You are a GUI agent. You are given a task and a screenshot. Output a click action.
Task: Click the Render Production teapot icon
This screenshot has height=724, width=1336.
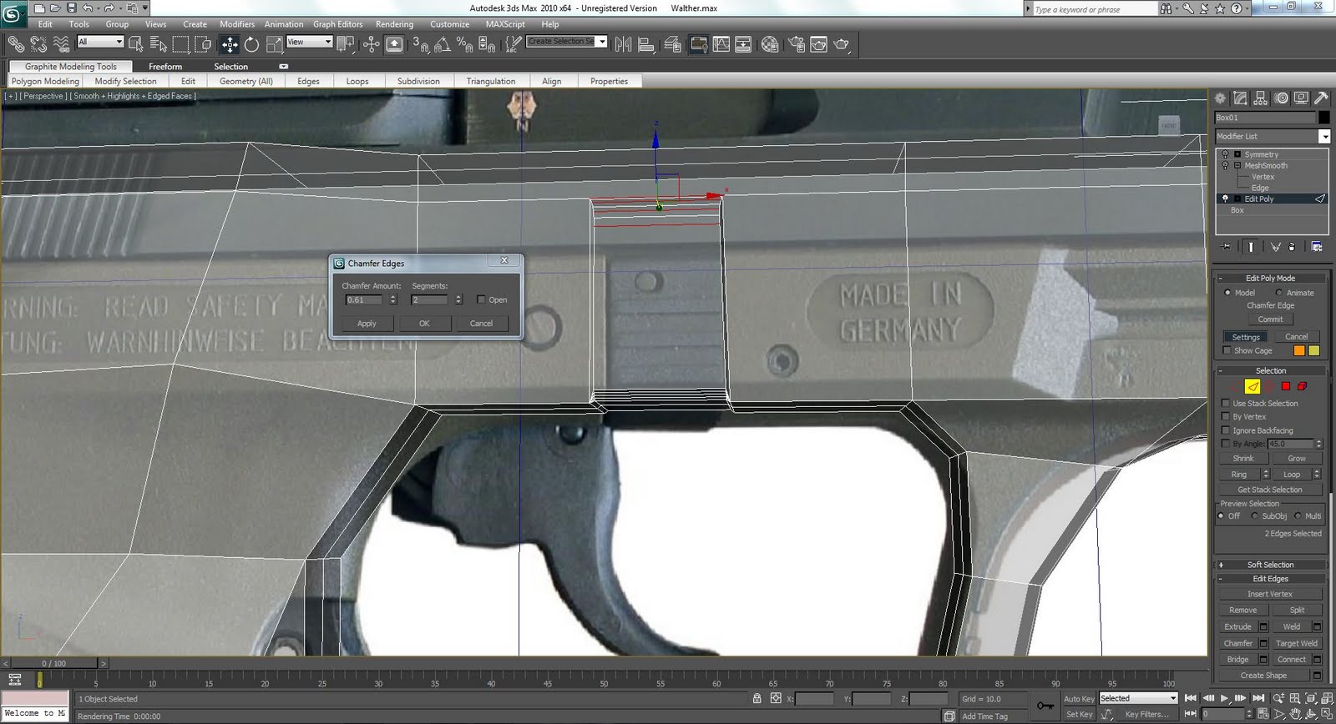click(x=842, y=44)
